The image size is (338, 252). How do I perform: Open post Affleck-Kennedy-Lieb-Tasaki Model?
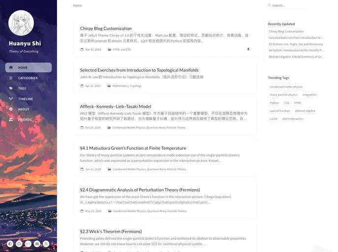(x=115, y=106)
